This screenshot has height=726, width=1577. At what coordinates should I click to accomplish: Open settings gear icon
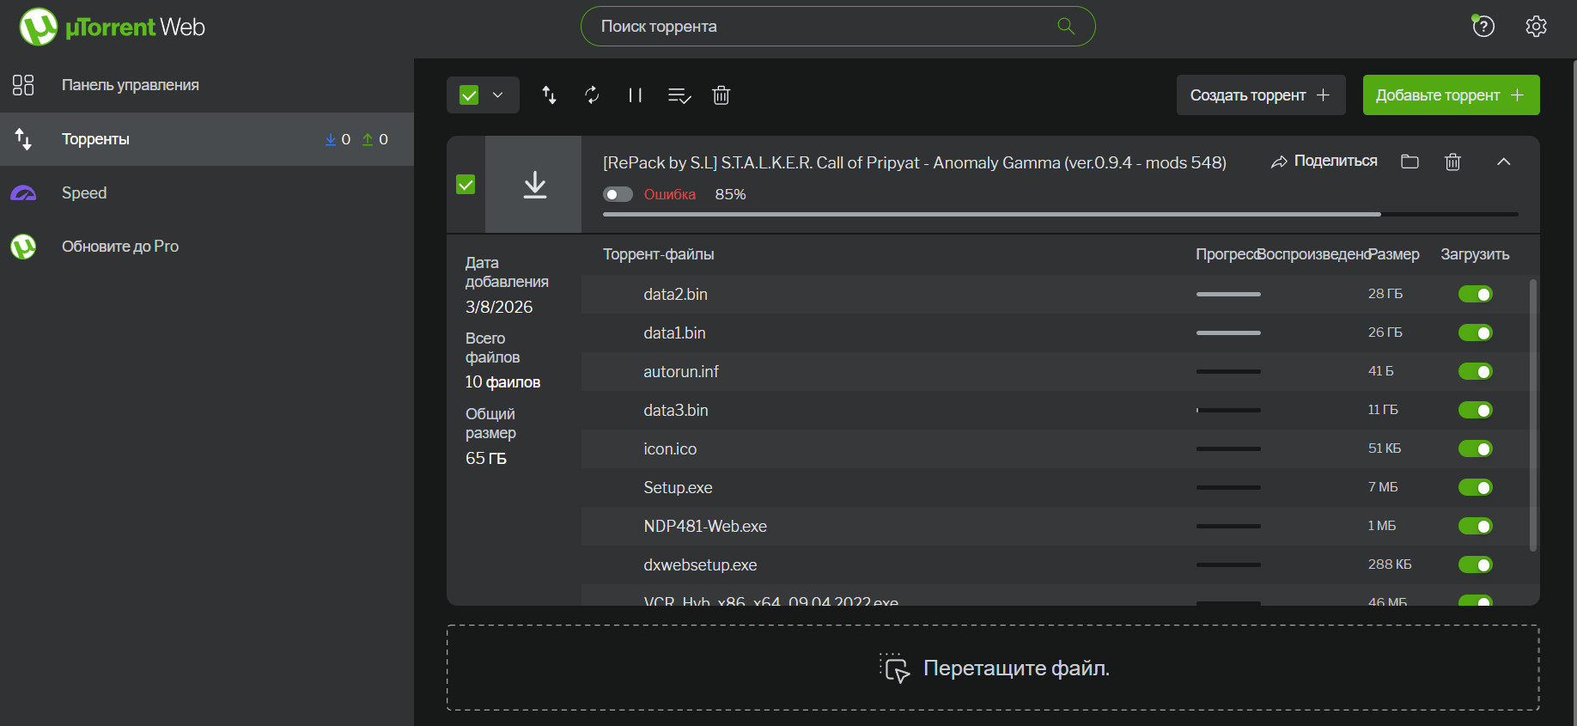coord(1536,27)
